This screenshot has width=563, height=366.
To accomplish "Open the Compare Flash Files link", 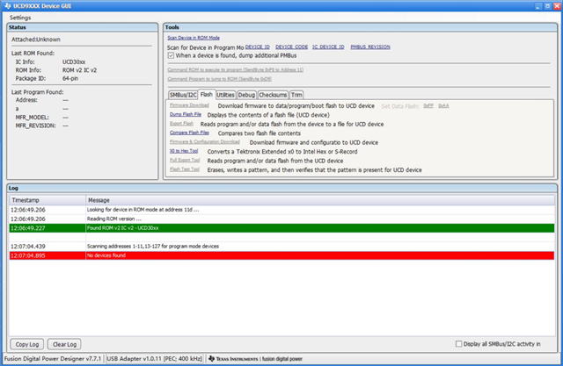I will tap(189, 133).
